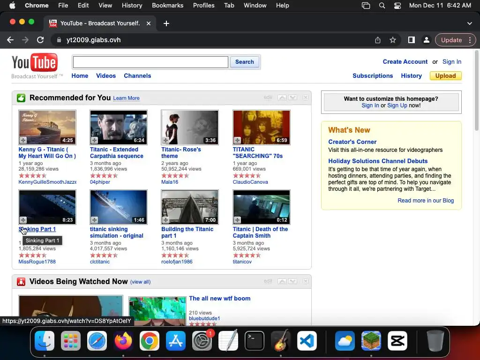Open The all new wtf boom video
This screenshot has width=480, height=360.
(x=220, y=299)
